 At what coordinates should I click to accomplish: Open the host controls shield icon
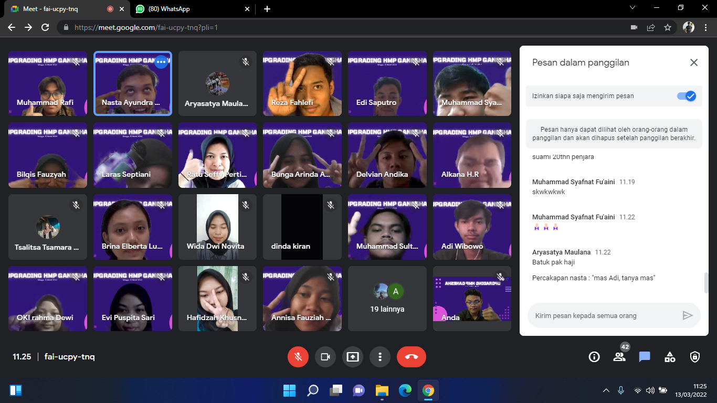[695, 357]
